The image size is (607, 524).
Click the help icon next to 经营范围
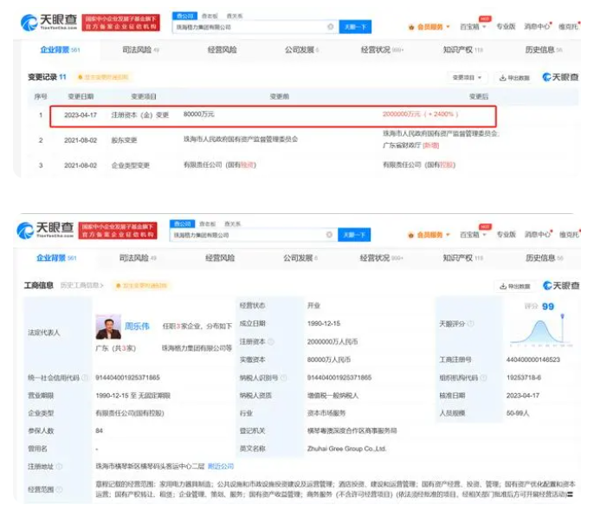tap(59, 489)
